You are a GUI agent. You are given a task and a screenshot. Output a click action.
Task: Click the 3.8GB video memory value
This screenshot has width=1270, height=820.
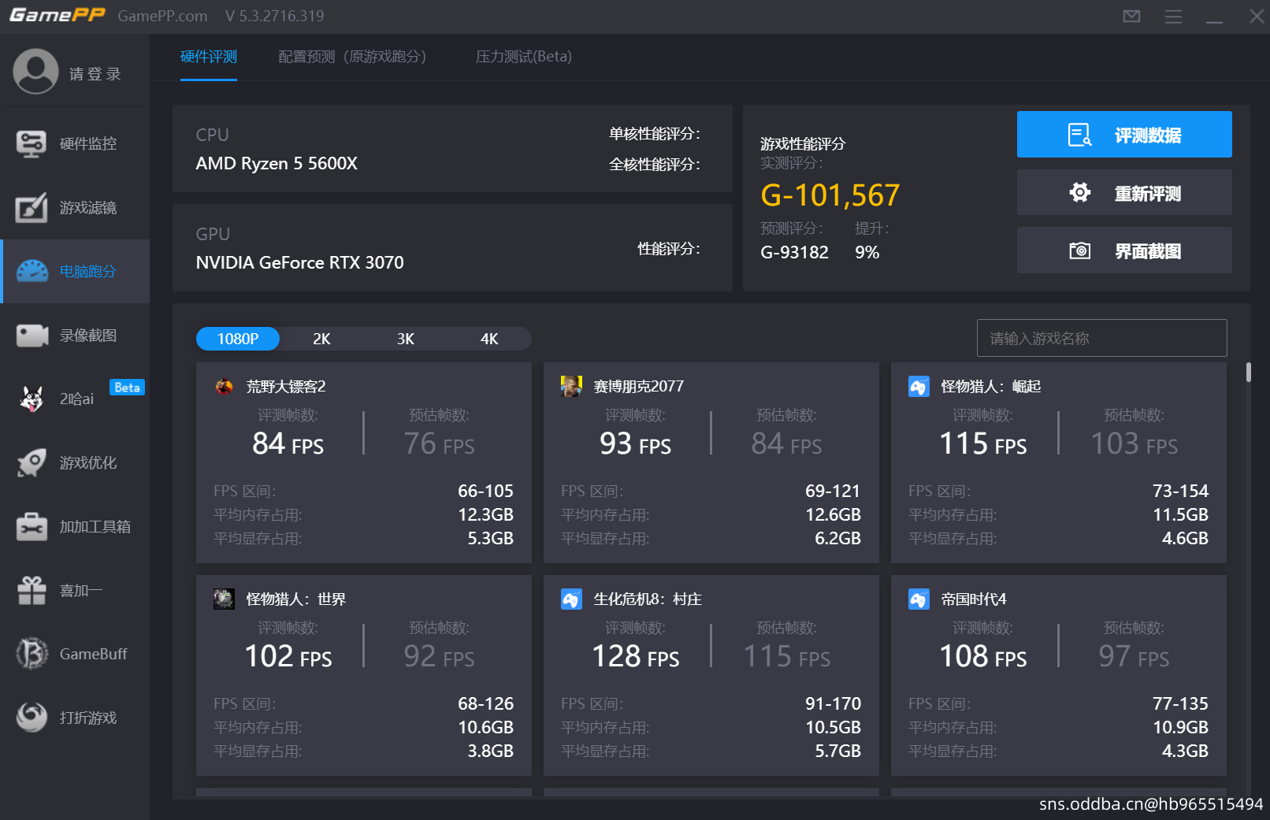pos(490,751)
